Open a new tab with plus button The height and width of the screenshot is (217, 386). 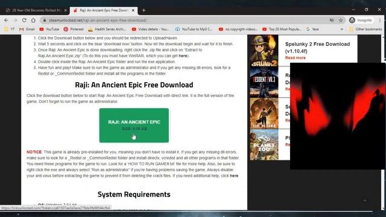(x=144, y=10)
